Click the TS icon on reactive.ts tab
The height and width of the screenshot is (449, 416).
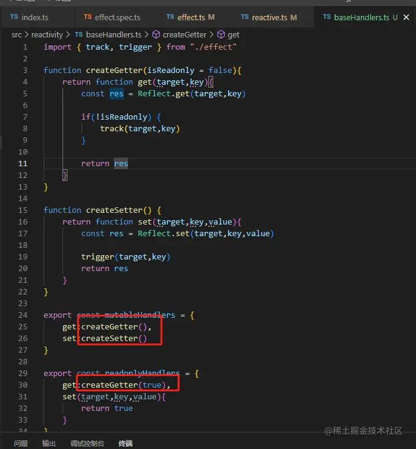tap(244, 17)
